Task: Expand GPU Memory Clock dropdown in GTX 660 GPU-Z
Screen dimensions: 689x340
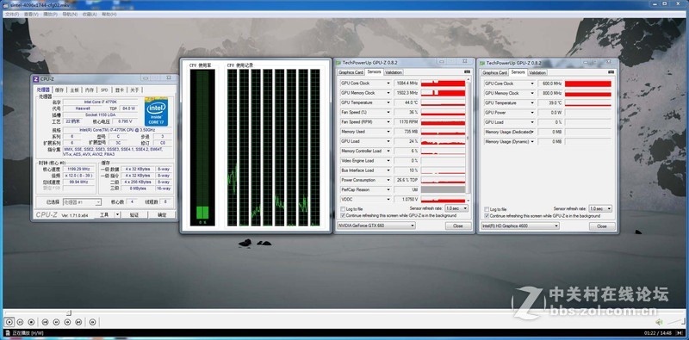Action: click(388, 93)
